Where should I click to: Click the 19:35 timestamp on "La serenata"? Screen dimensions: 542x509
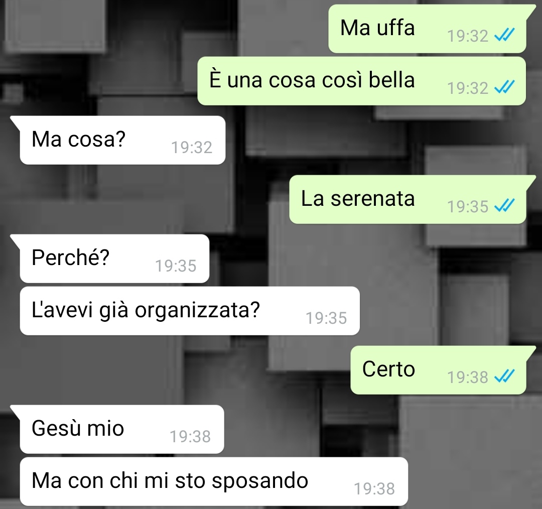click(468, 207)
